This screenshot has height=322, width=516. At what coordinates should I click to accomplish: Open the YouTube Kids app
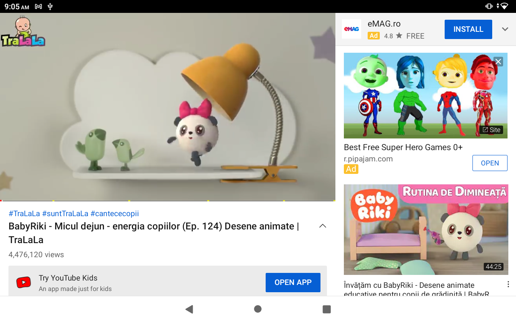tap(293, 283)
